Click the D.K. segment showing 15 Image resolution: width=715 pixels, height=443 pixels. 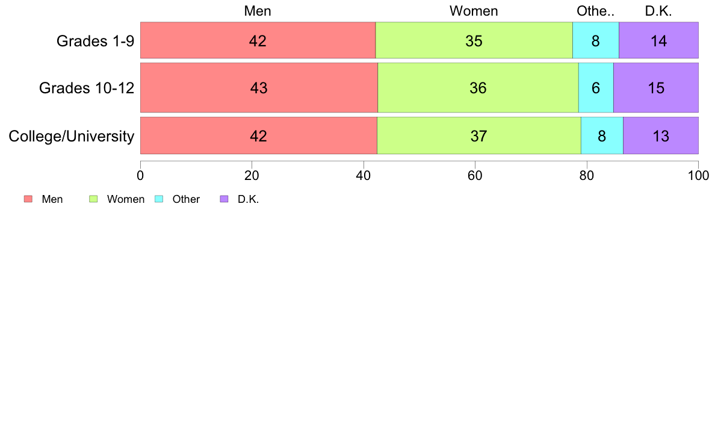[x=656, y=88]
